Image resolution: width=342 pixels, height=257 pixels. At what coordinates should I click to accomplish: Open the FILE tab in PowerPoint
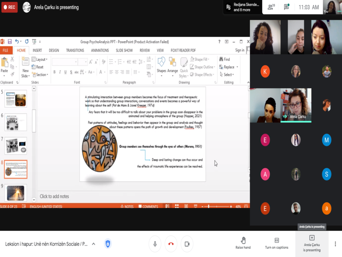(x=5, y=50)
